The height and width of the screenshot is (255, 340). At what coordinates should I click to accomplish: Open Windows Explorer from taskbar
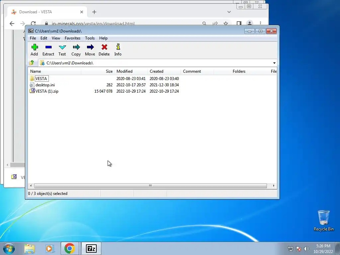pyautogui.click(x=30, y=248)
